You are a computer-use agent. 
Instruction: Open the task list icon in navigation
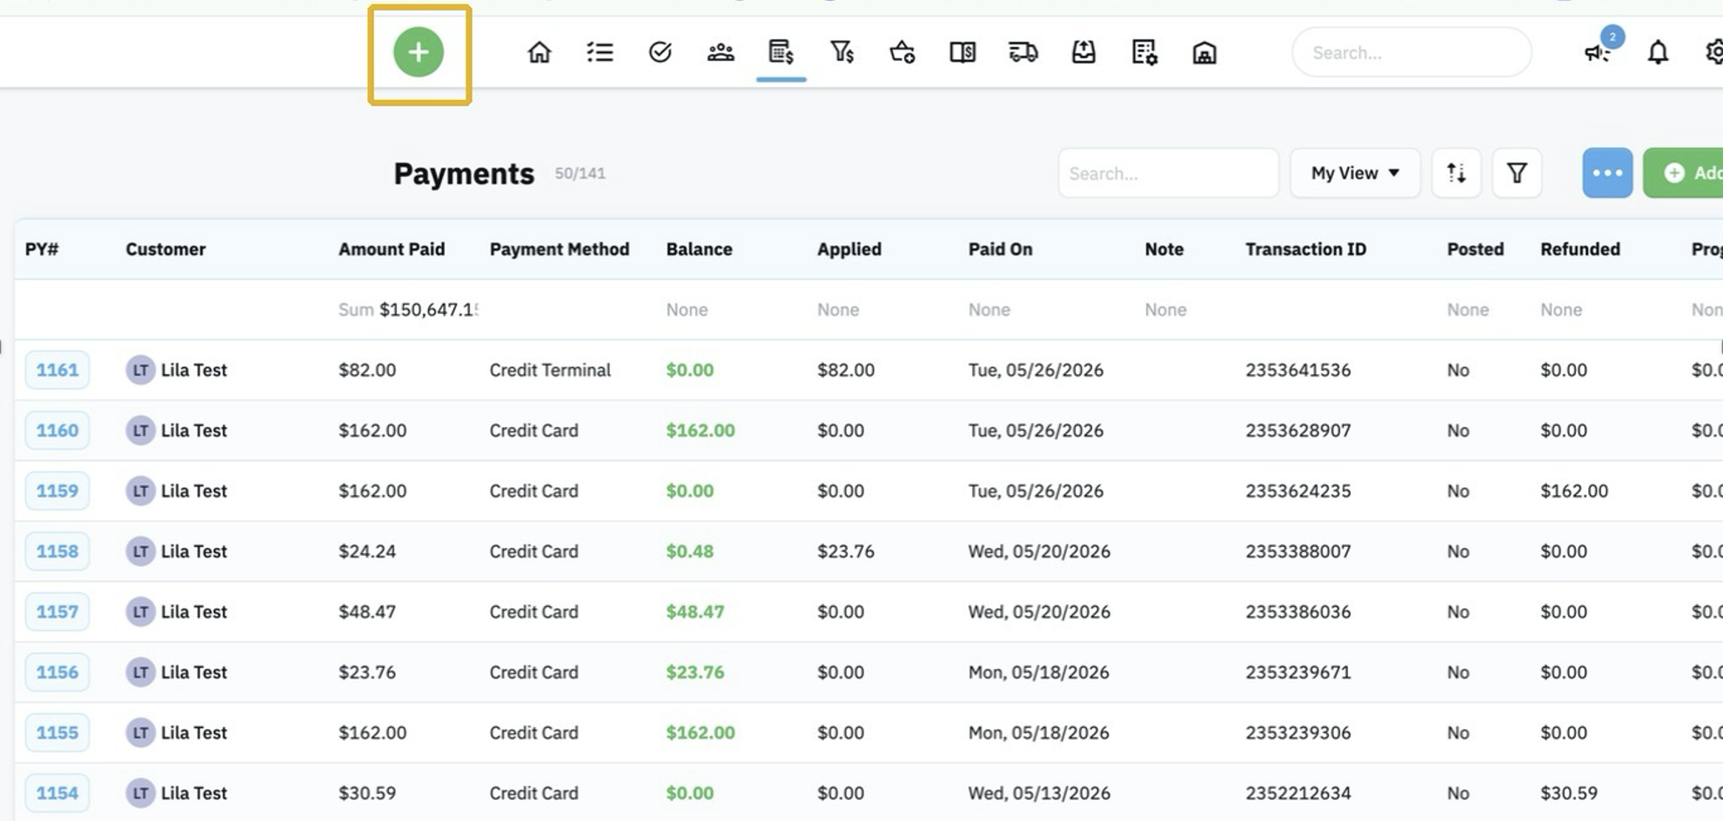[x=600, y=53]
